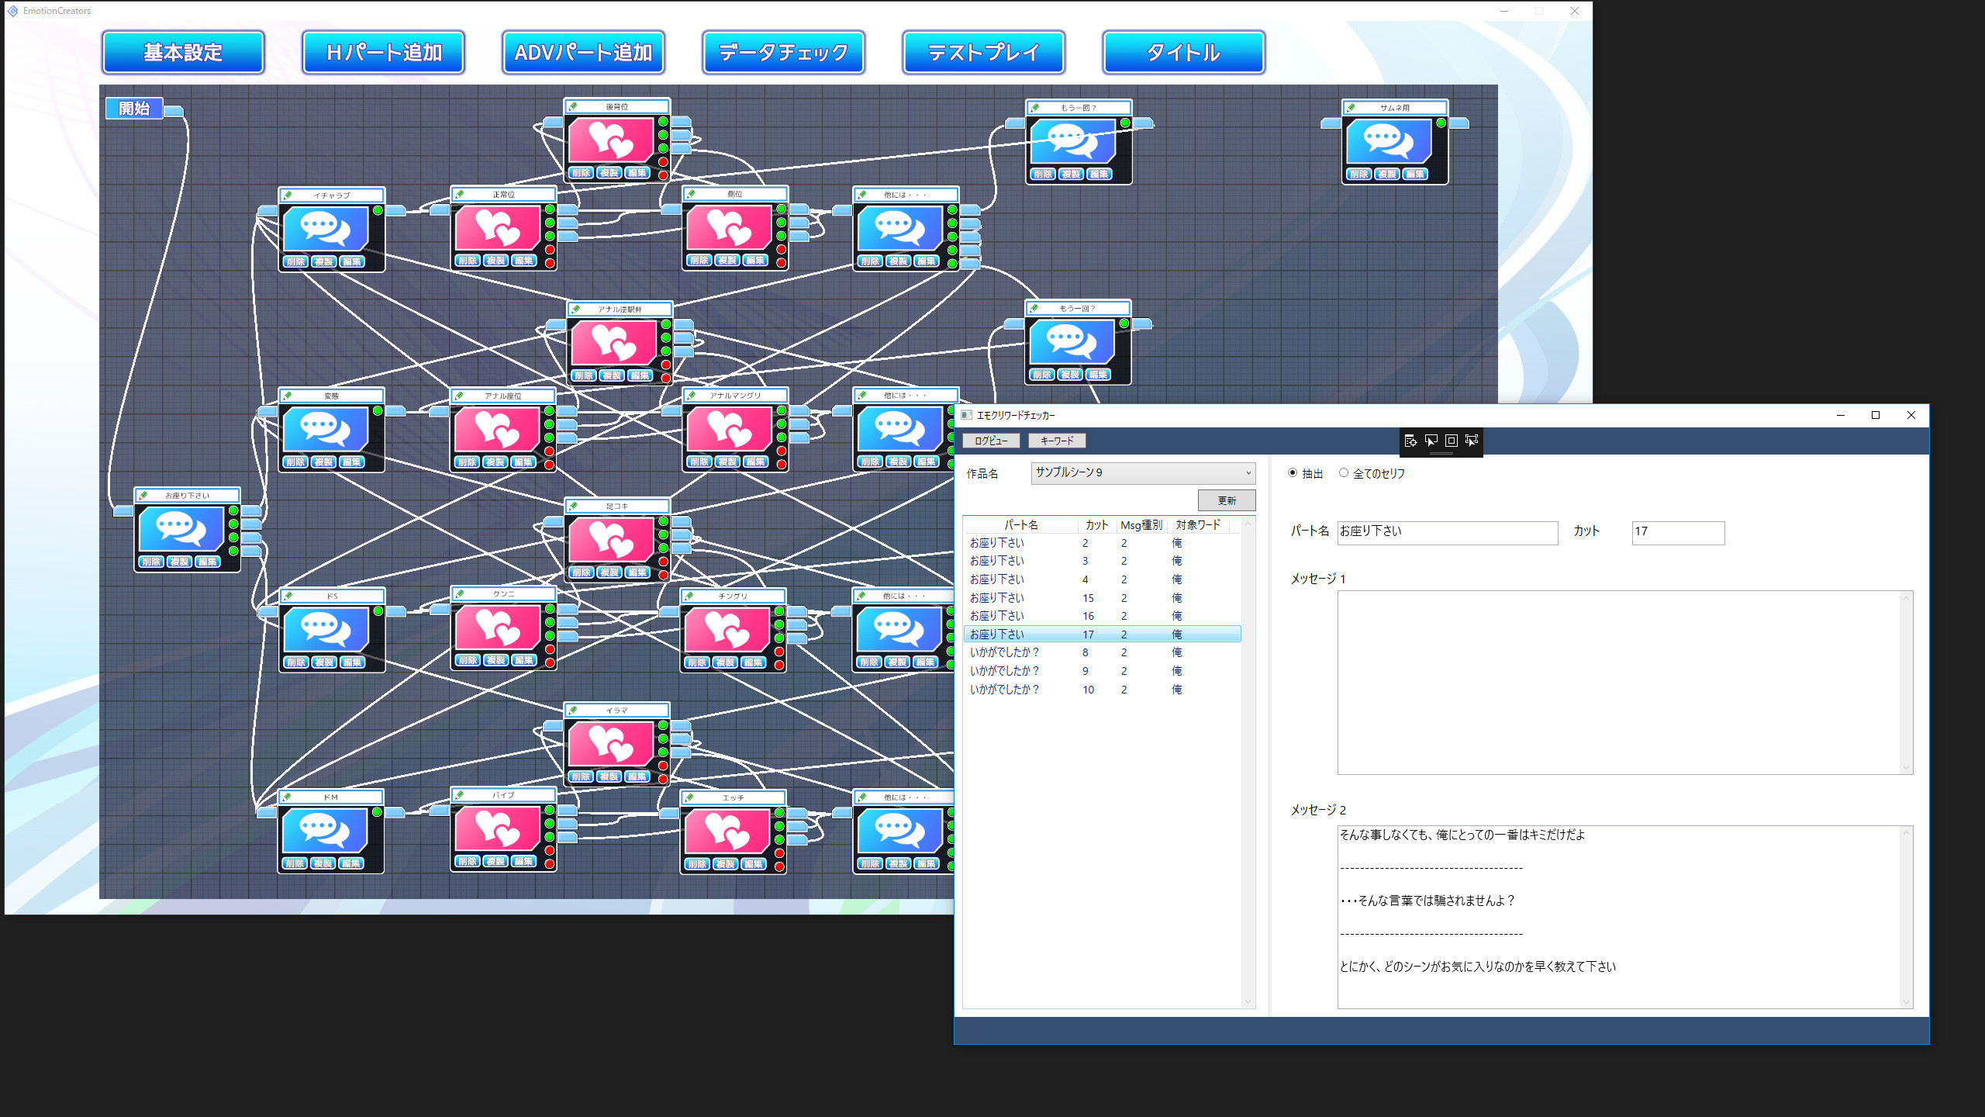
Task: Click the pink hearts icon of 足コキ node
Action: tap(612, 539)
